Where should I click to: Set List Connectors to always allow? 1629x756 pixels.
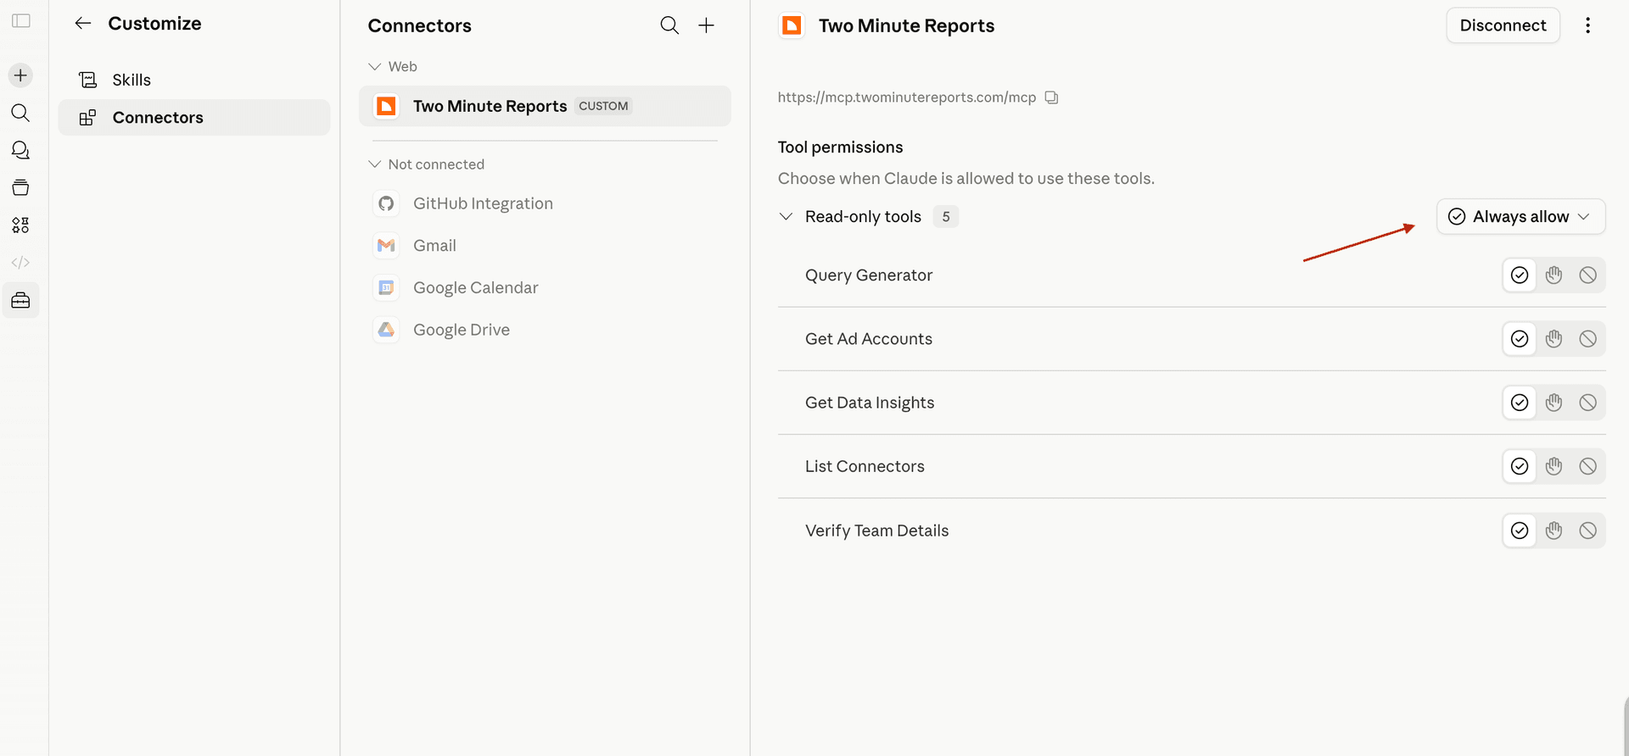(x=1520, y=466)
